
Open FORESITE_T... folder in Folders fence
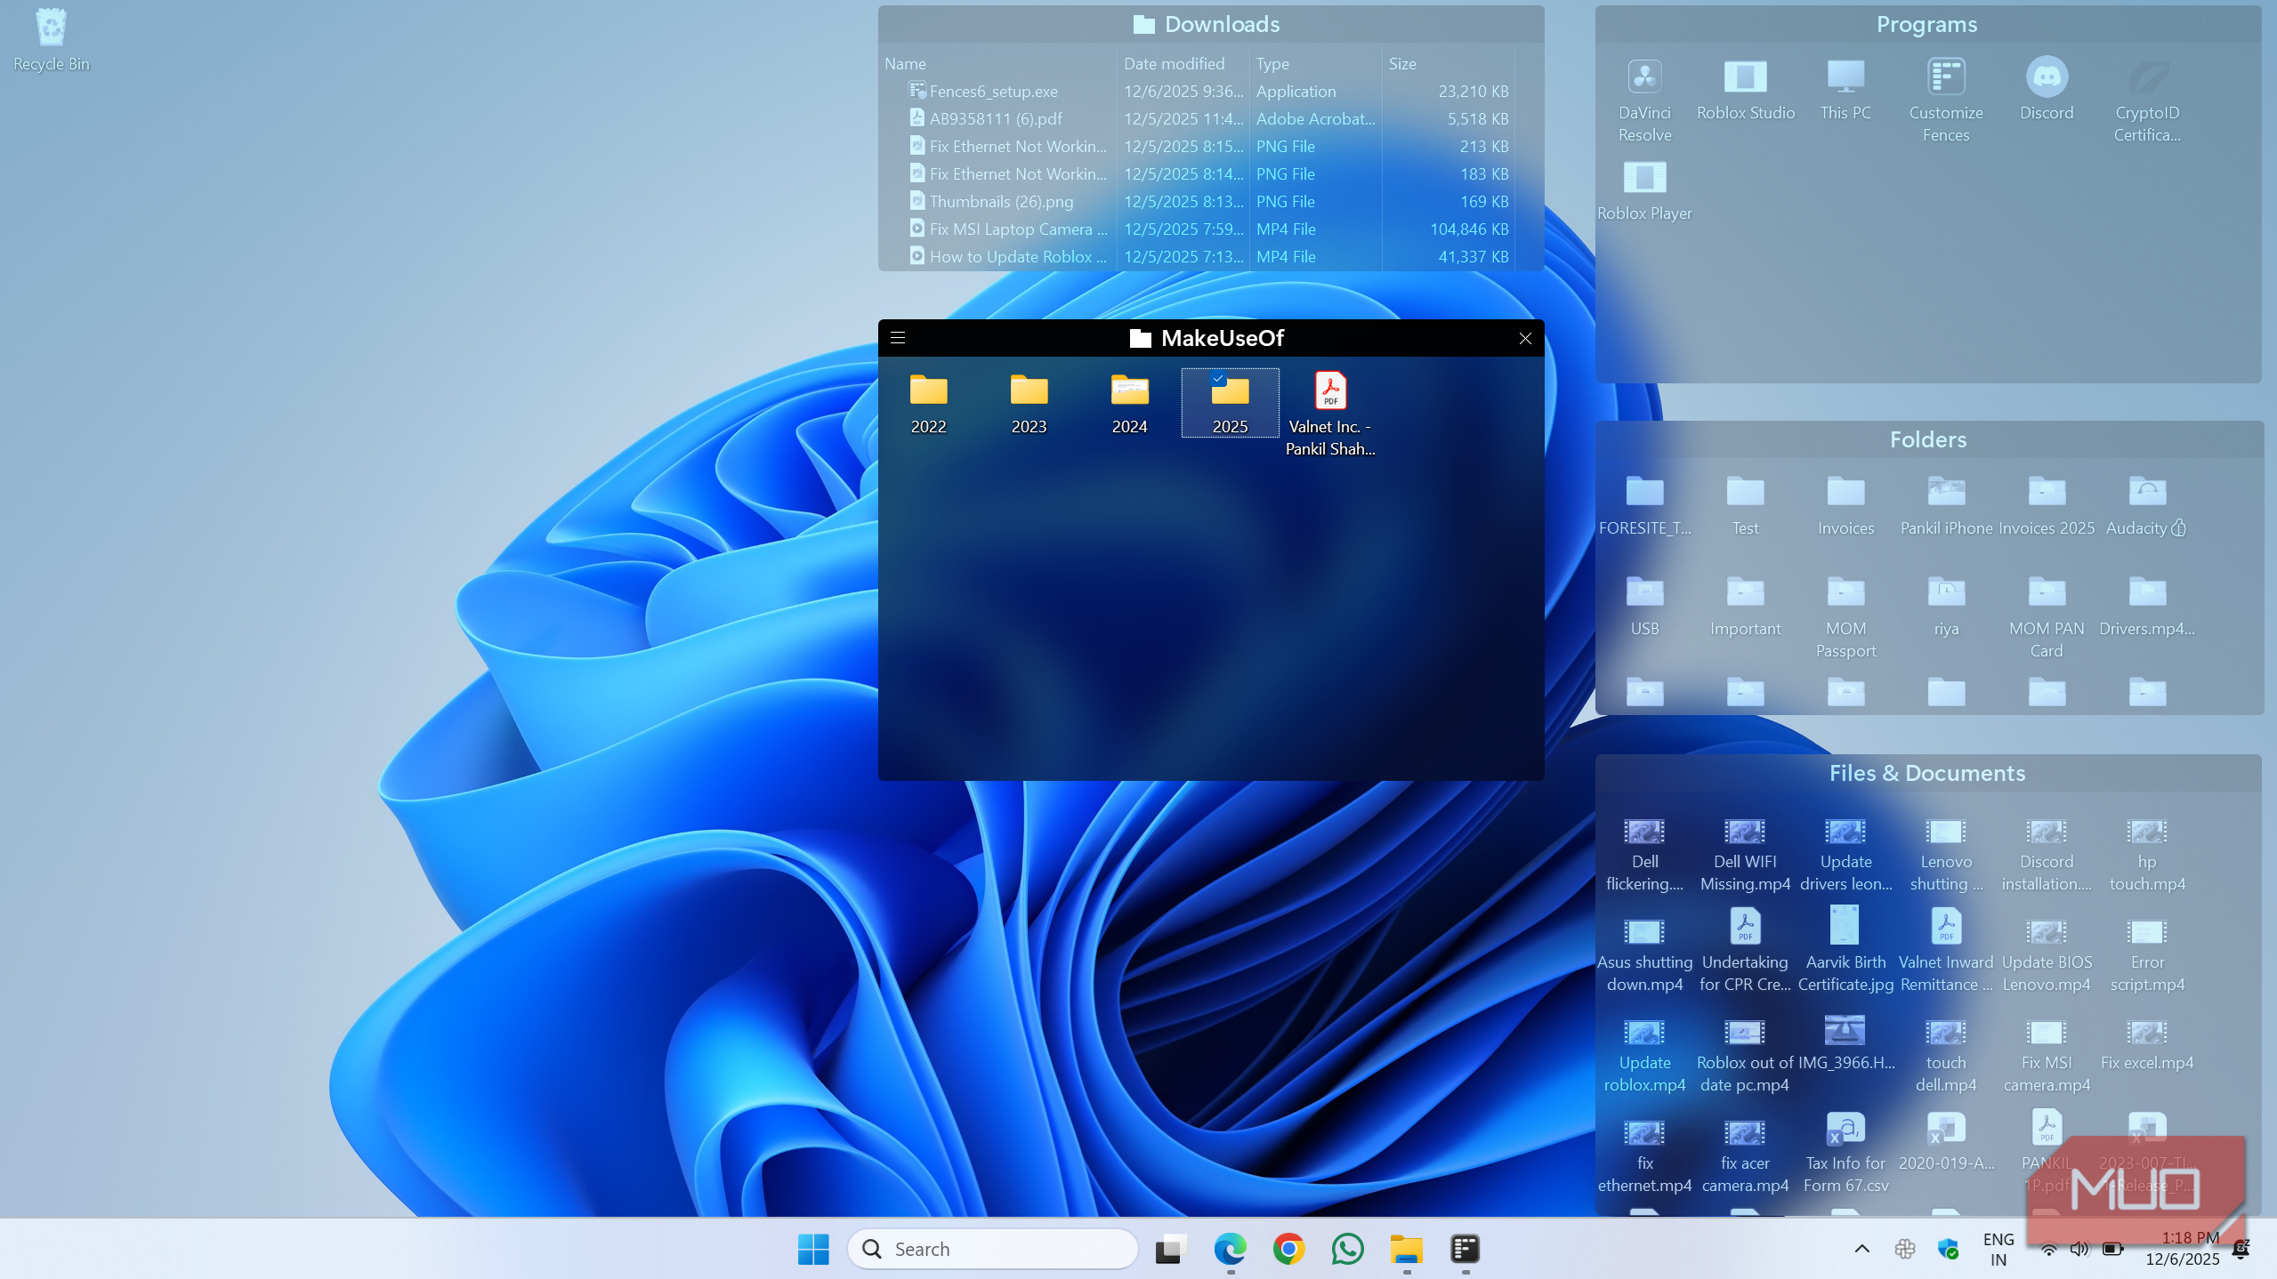pyautogui.click(x=1644, y=505)
